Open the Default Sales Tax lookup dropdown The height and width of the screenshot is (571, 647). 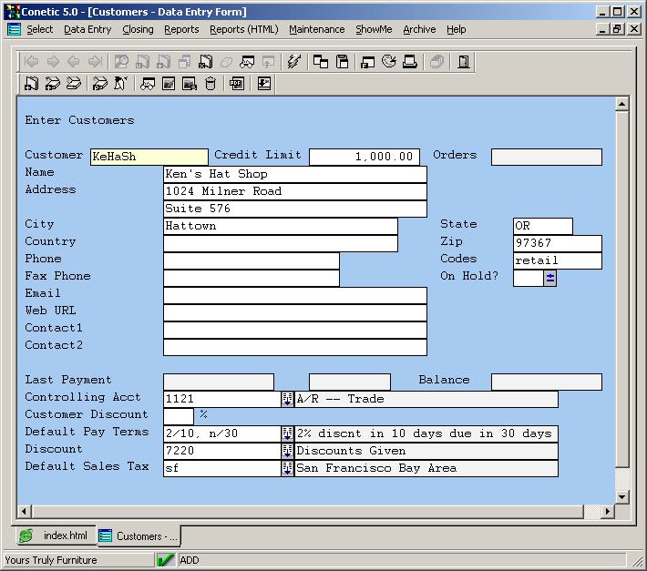coord(287,468)
